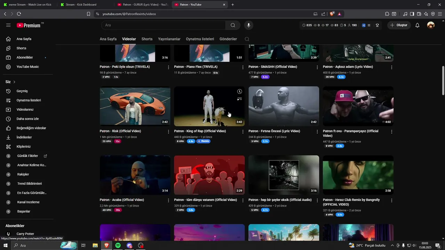Open the Oynatma listeleri channel tab
Image resolution: width=445 pixels, height=250 pixels.
point(200,39)
